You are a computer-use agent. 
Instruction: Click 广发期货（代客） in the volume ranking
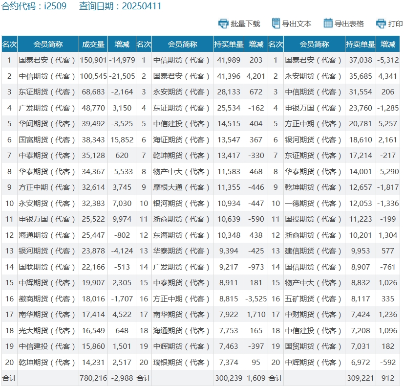47,108
